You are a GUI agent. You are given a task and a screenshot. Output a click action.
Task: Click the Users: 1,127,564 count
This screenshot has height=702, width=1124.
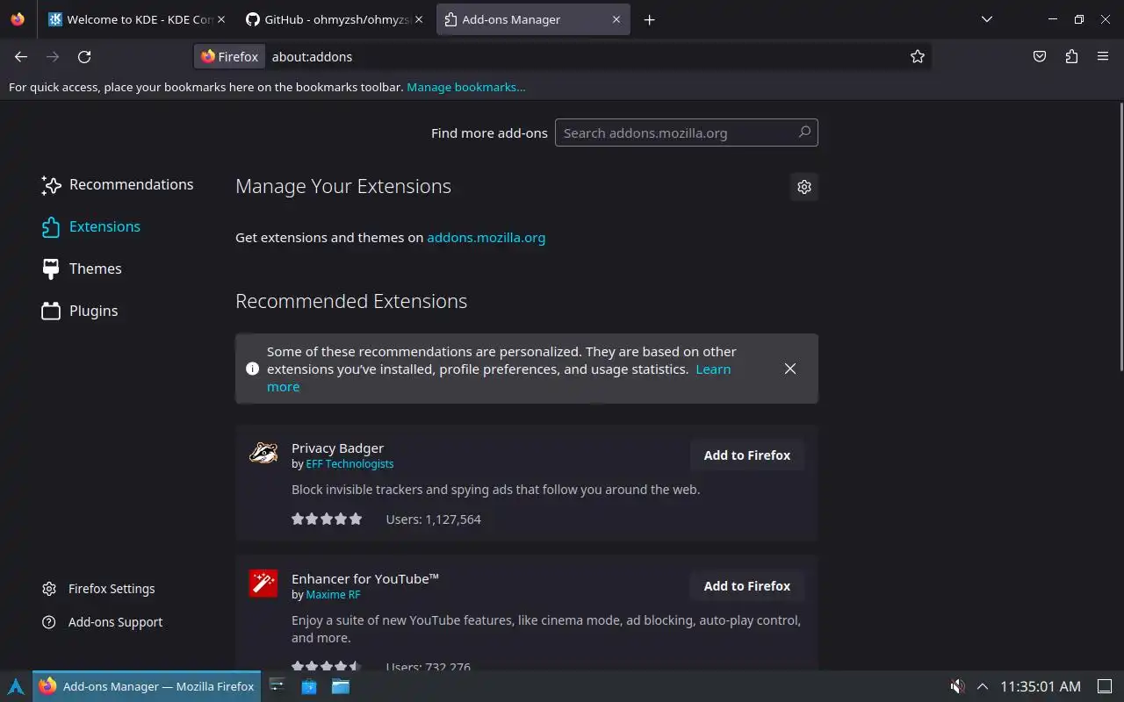point(434,519)
